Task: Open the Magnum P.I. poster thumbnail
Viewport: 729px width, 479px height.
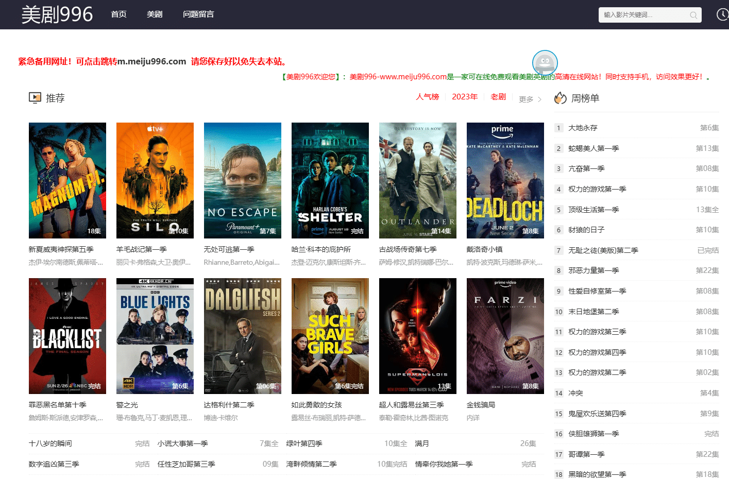Action: tap(67, 180)
